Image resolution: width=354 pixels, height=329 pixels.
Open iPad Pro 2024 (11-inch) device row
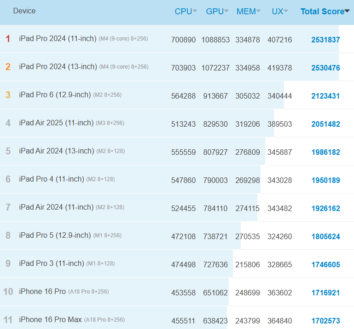coord(177,39)
